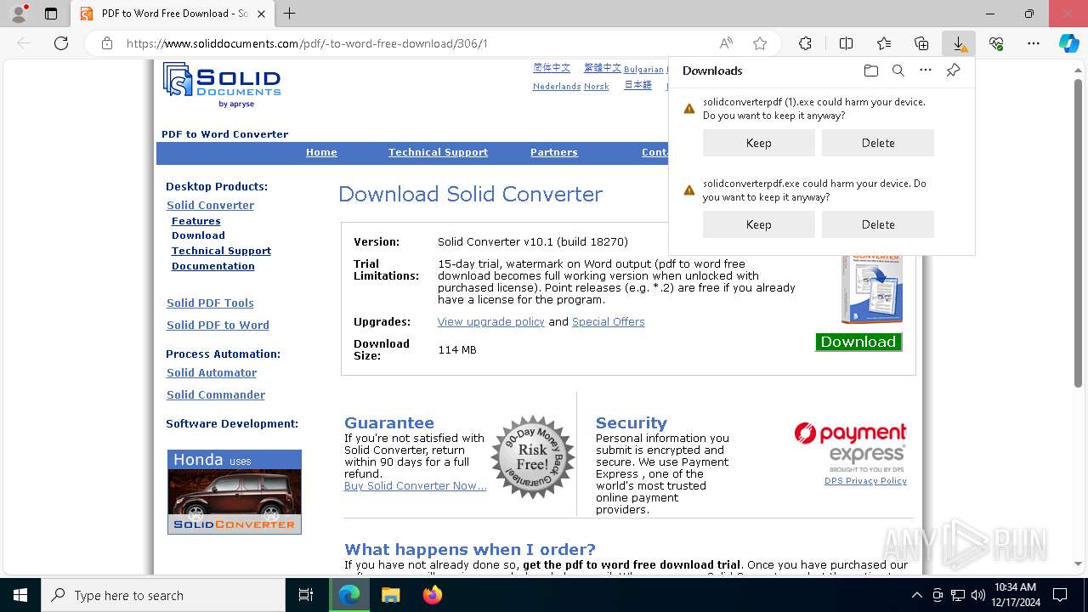Open Features sidebar link
Screen dimensions: 1088x612
195,221
